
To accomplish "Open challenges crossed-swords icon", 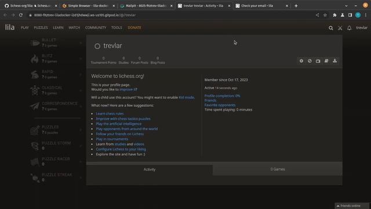I will point(340,28).
